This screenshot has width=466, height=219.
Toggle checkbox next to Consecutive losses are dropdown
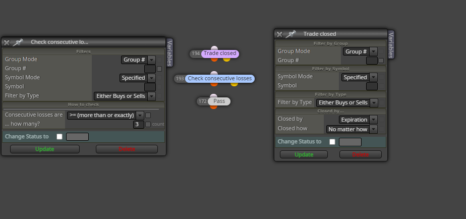(148, 115)
